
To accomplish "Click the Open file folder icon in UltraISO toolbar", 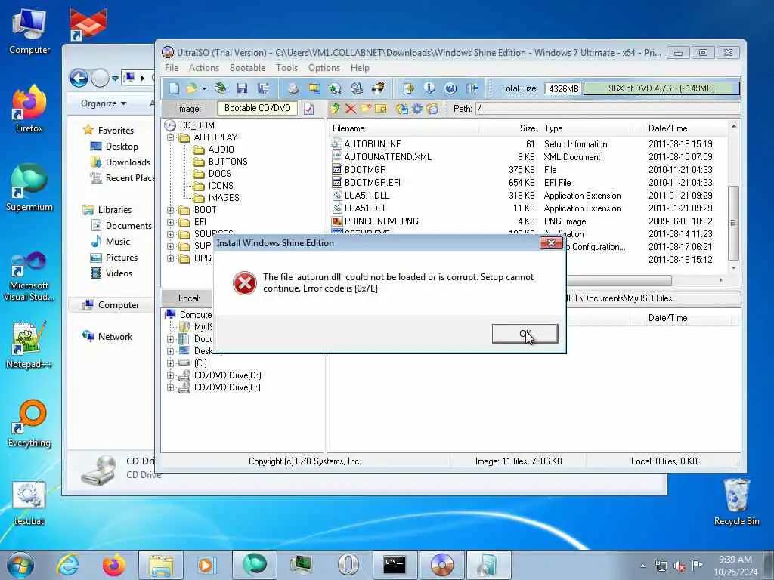I will coord(192,88).
